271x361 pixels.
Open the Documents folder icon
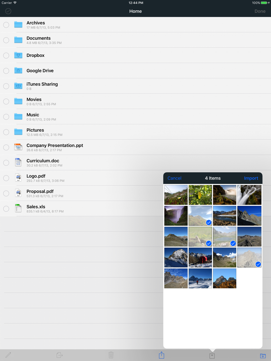[18, 40]
